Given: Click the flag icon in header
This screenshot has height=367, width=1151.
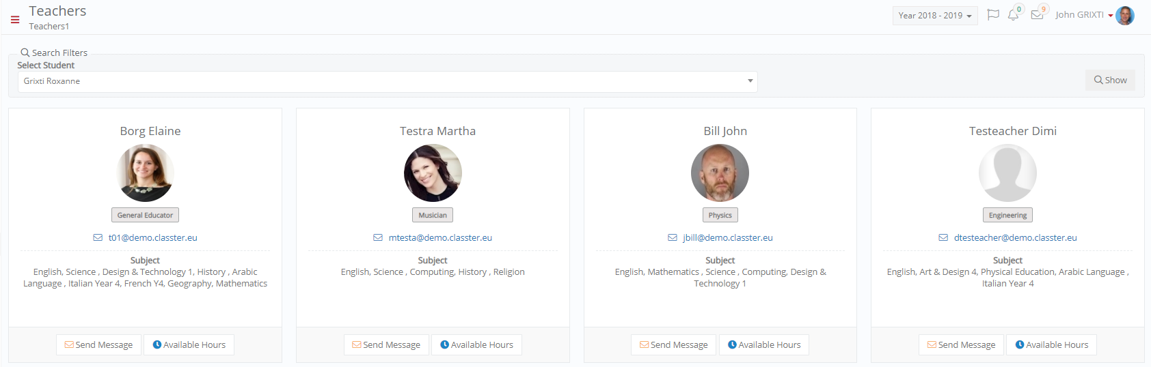Looking at the screenshot, I should click(993, 15).
